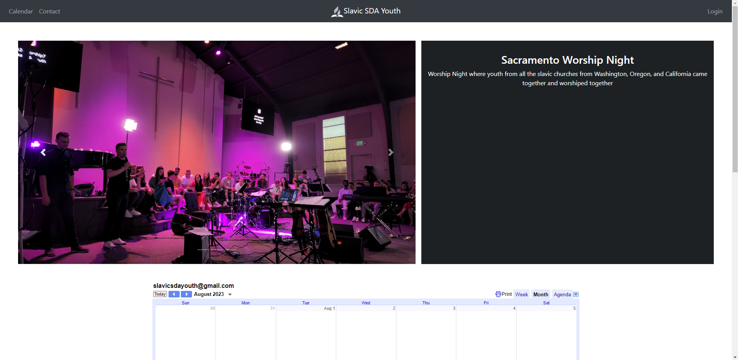The image size is (738, 360).
Task: Switch calendar to Week view
Action: click(521, 294)
